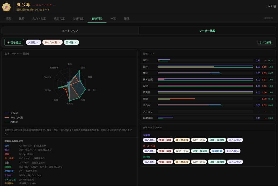Click the アルカリ感 label in the basis list

(10, 180)
